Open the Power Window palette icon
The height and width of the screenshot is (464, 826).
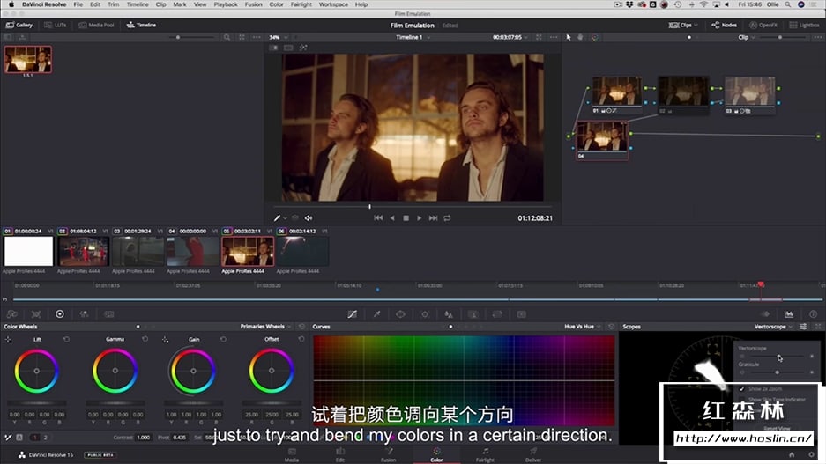click(x=400, y=314)
